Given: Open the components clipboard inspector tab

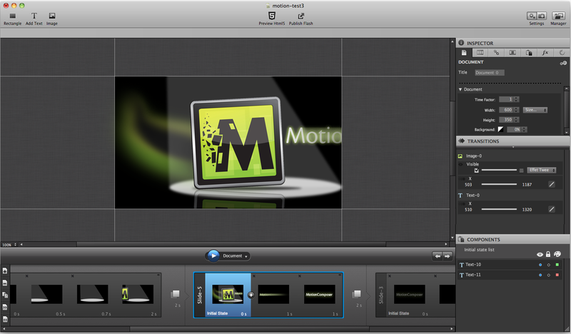Looking at the screenshot, I should pyautogui.click(x=529, y=53).
